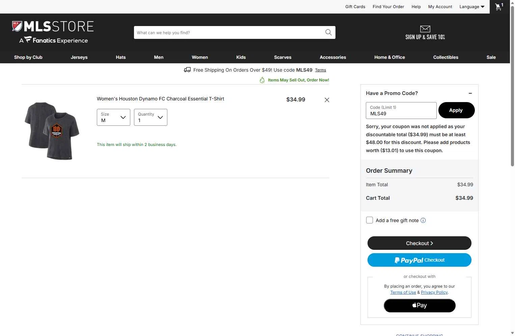
Task: Click the Order Summary heading
Action: coord(389,171)
